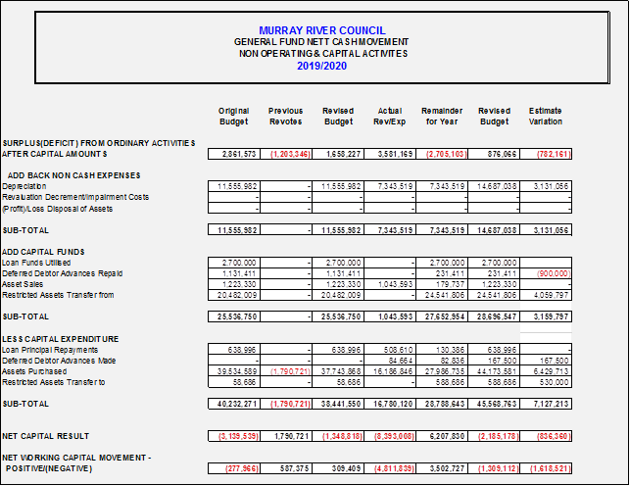Click the Depreciation row label
630x486 pixels.
(24, 186)
